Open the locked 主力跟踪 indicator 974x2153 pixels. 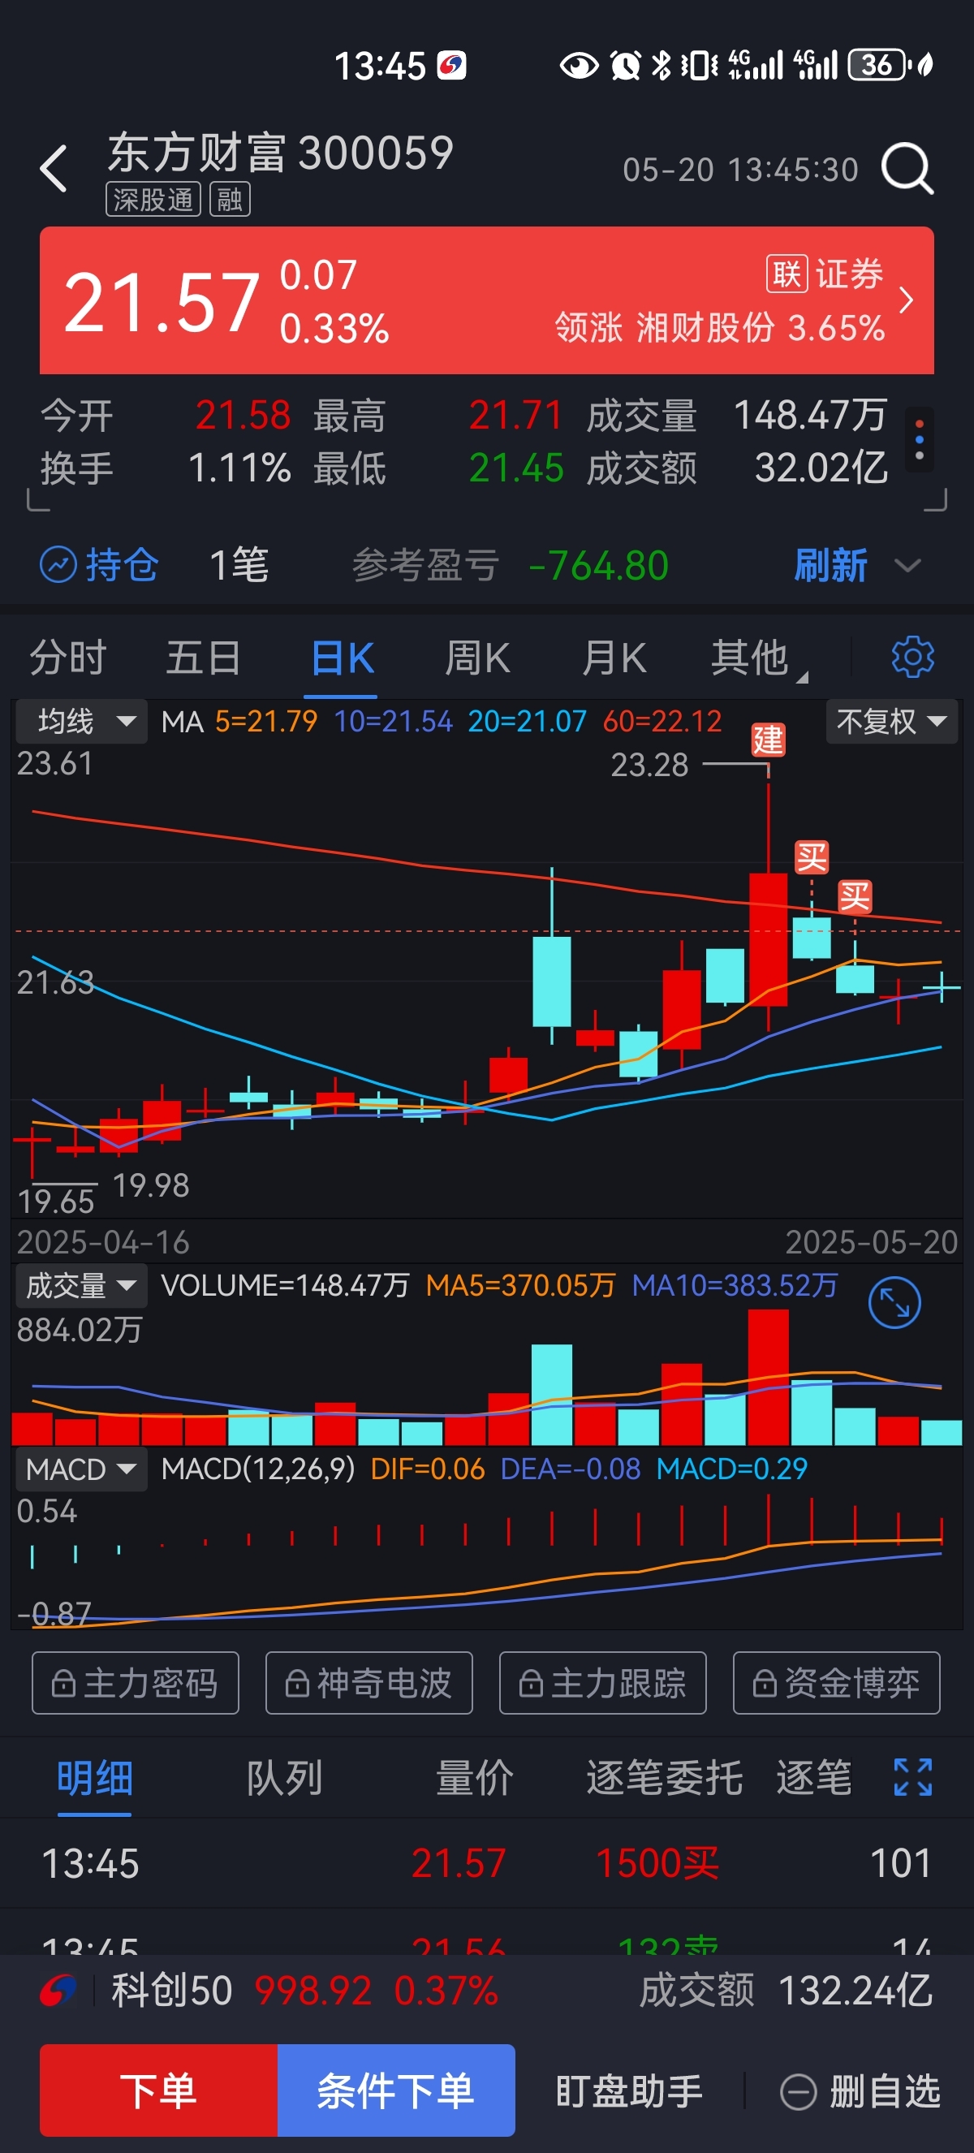[x=603, y=1682]
